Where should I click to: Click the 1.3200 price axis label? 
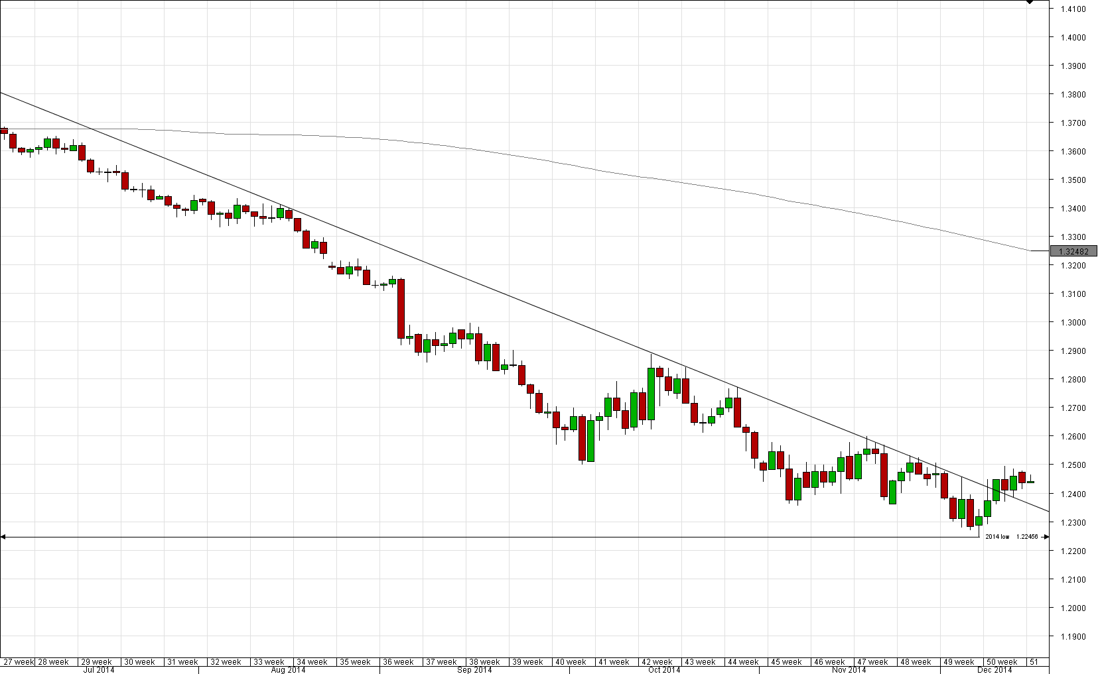[1073, 265]
